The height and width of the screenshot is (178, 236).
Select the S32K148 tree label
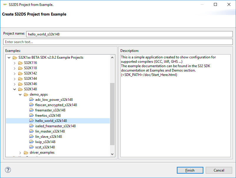[x=30, y=89]
